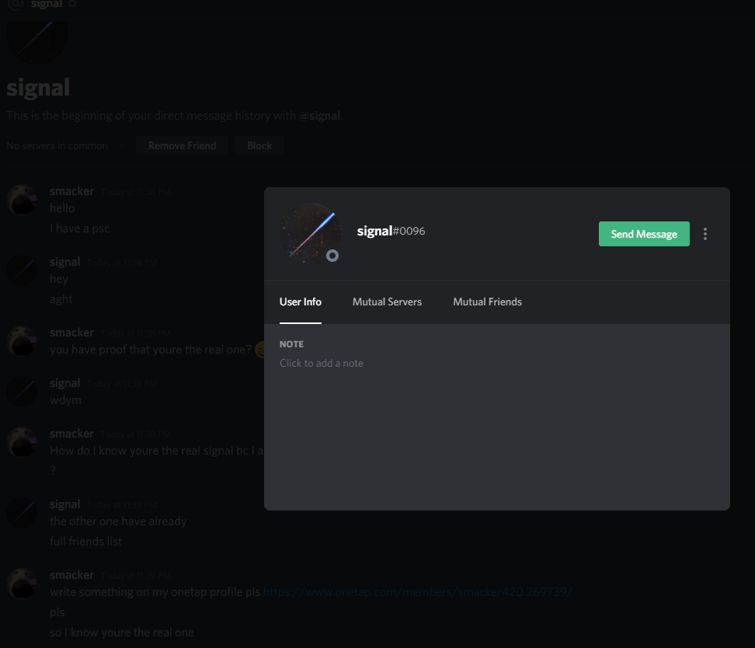Click the 'so I know youre the real one' message
The width and height of the screenshot is (755, 648).
pyautogui.click(x=122, y=632)
